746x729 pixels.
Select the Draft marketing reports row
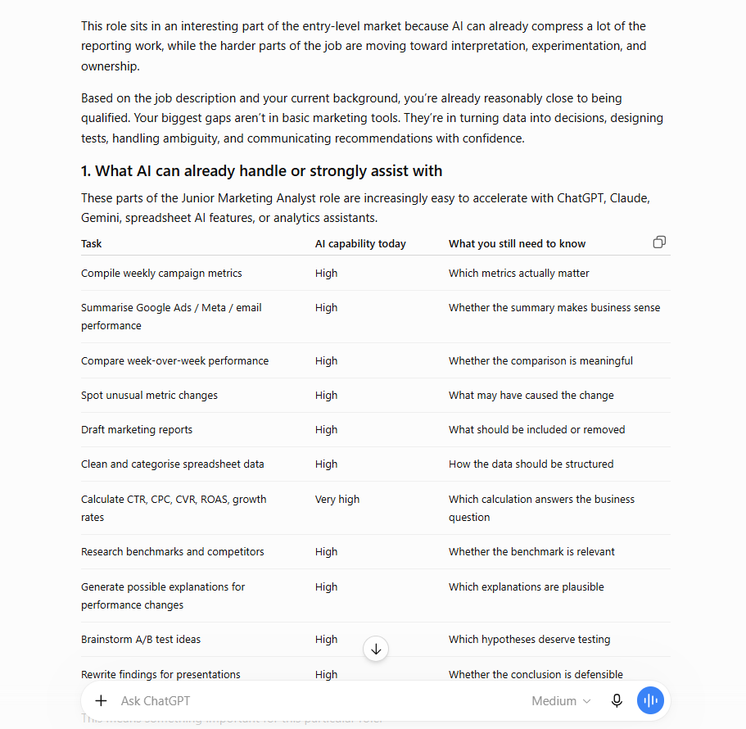click(x=375, y=430)
